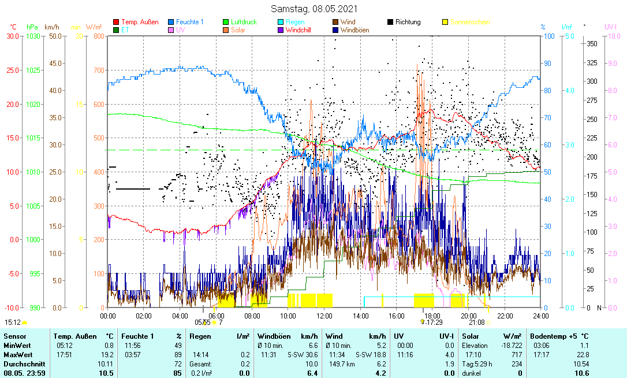The width and height of the screenshot is (627, 378).
Task: Click the sunrise icon near 05:55
Action: [x=214, y=323]
